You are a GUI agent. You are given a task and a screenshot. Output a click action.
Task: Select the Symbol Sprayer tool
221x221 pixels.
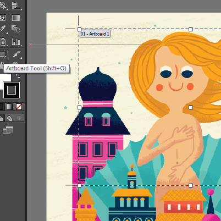[x=3, y=42]
